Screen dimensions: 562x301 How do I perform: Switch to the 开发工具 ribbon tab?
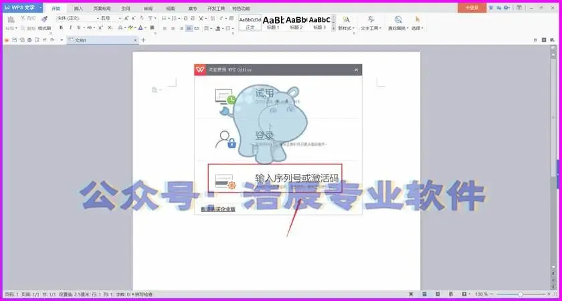click(x=216, y=8)
